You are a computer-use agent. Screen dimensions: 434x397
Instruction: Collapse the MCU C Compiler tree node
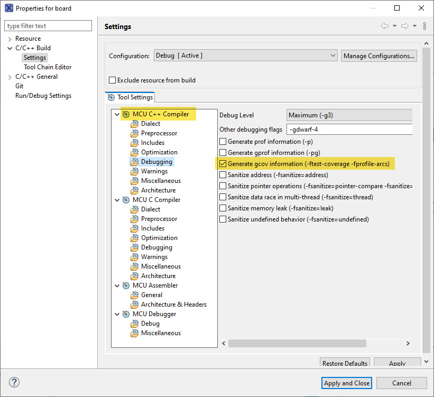117,200
